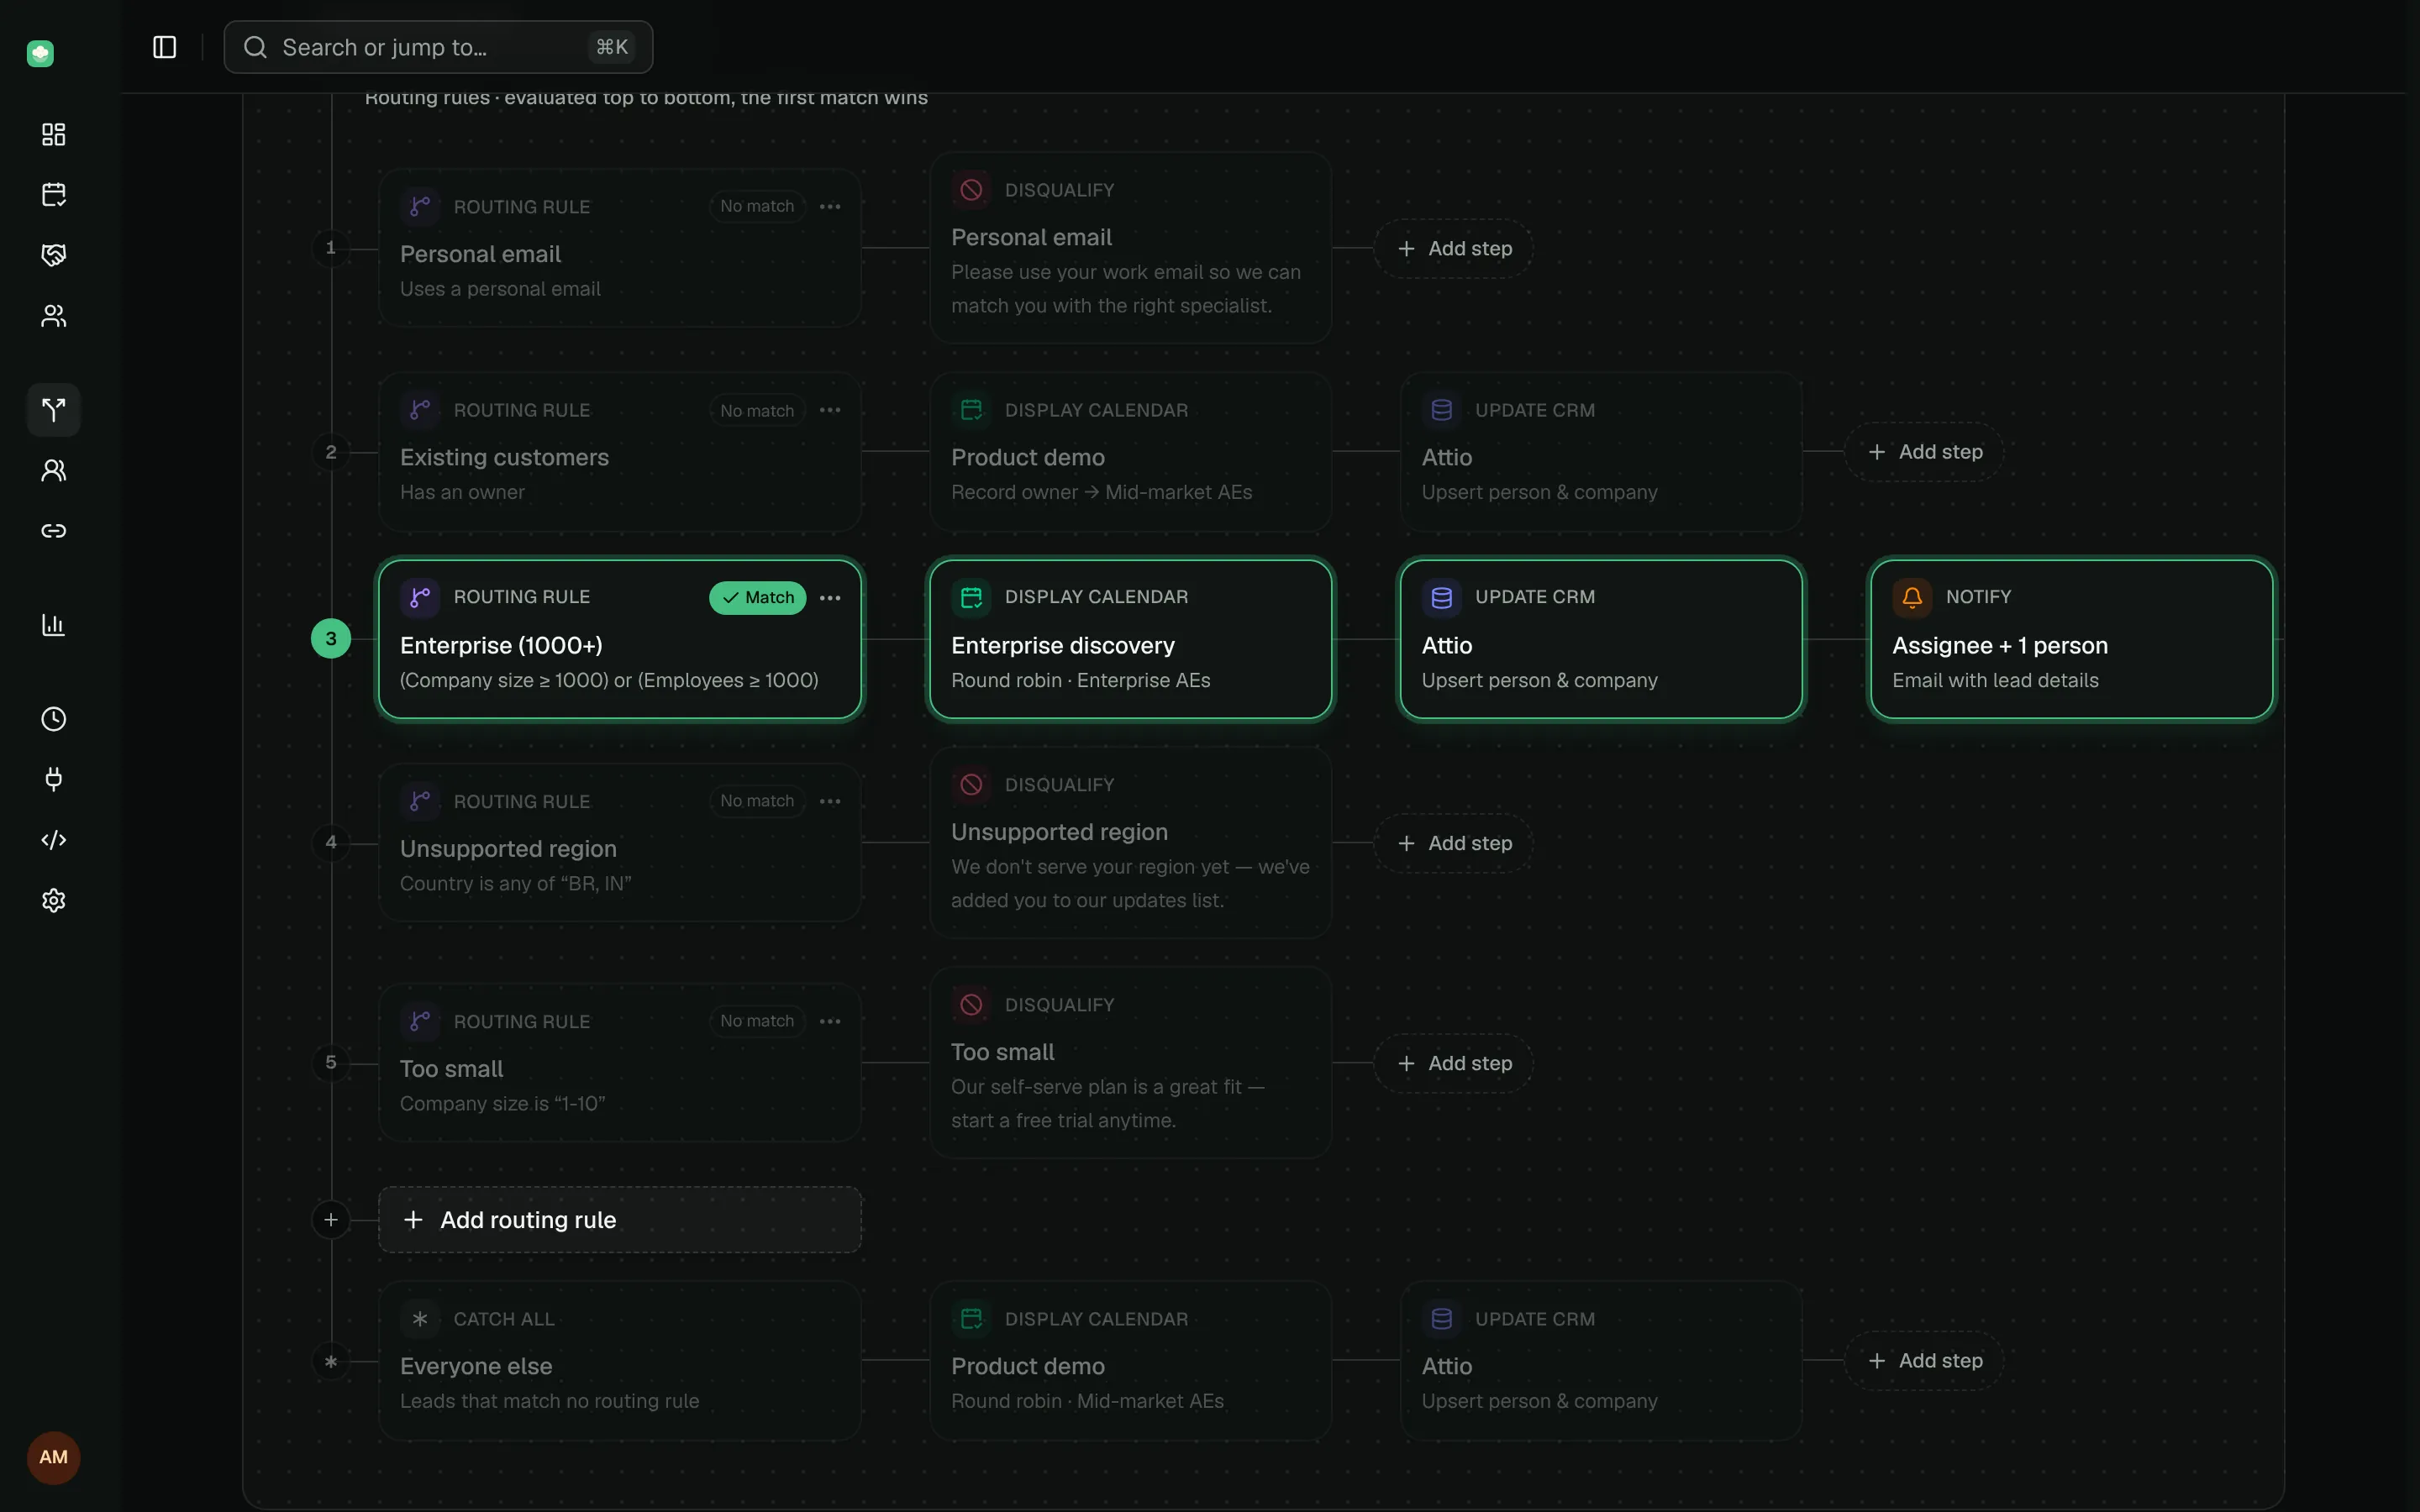
Task: Click the Add routing rule button
Action: point(620,1220)
